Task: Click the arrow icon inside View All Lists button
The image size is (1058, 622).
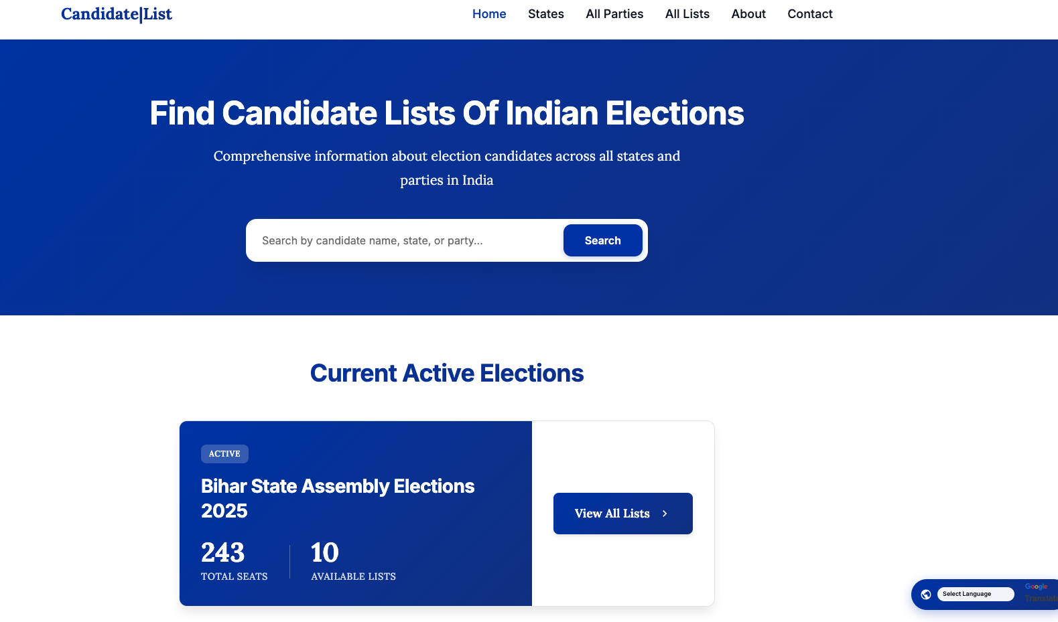Action: tap(664, 513)
